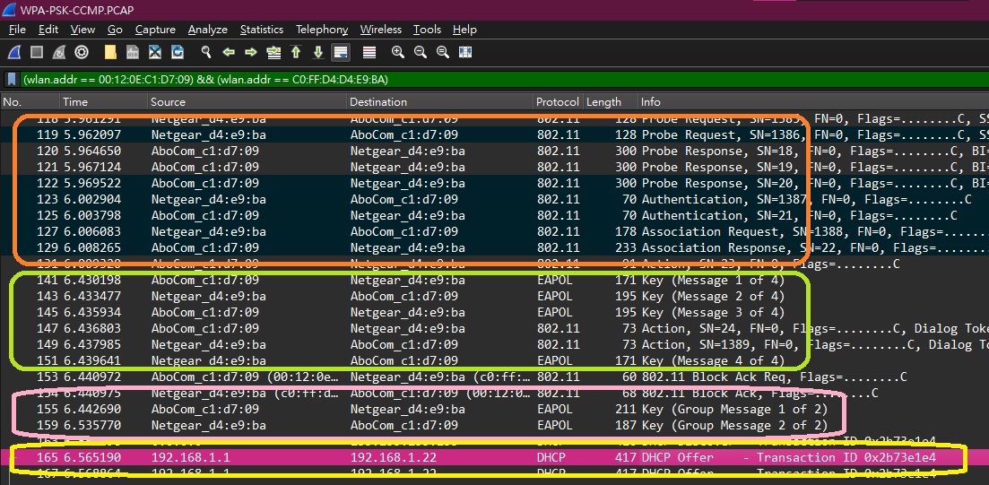Open the Wireless menu
The image size is (989, 485).
(381, 30)
